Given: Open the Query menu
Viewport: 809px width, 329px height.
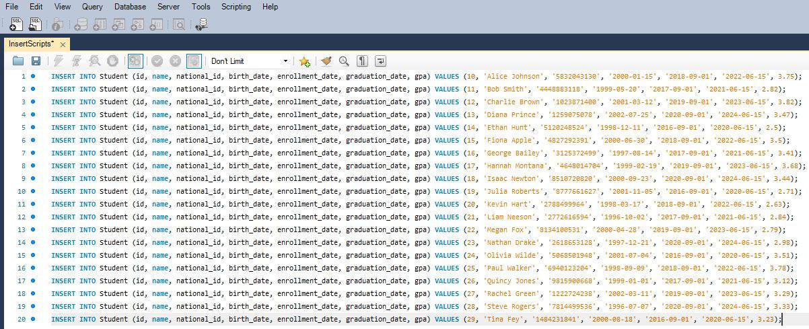Looking at the screenshot, I should coord(92,7).
